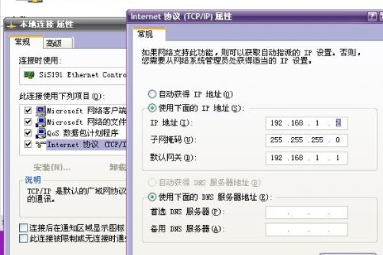The width and height of the screenshot is (383, 255).
Task: Click the 首选 DNS 服务器(P) label
Action: tap(187, 212)
